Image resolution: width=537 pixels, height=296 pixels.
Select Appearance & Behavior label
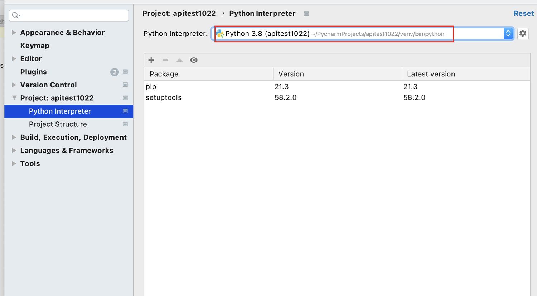62,32
